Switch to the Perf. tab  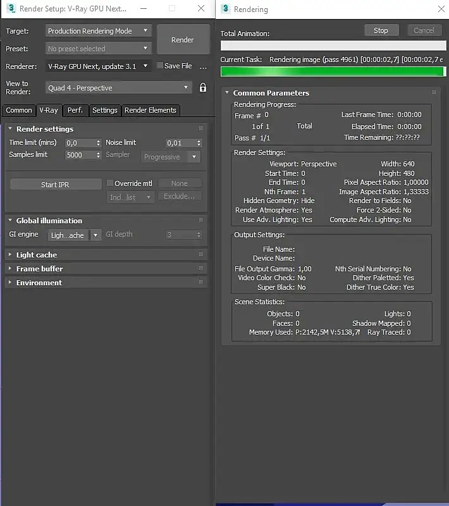click(x=75, y=110)
